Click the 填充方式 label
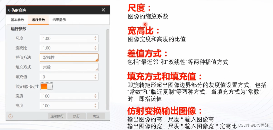The width and height of the screenshot is (273, 130). pos(23,67)
